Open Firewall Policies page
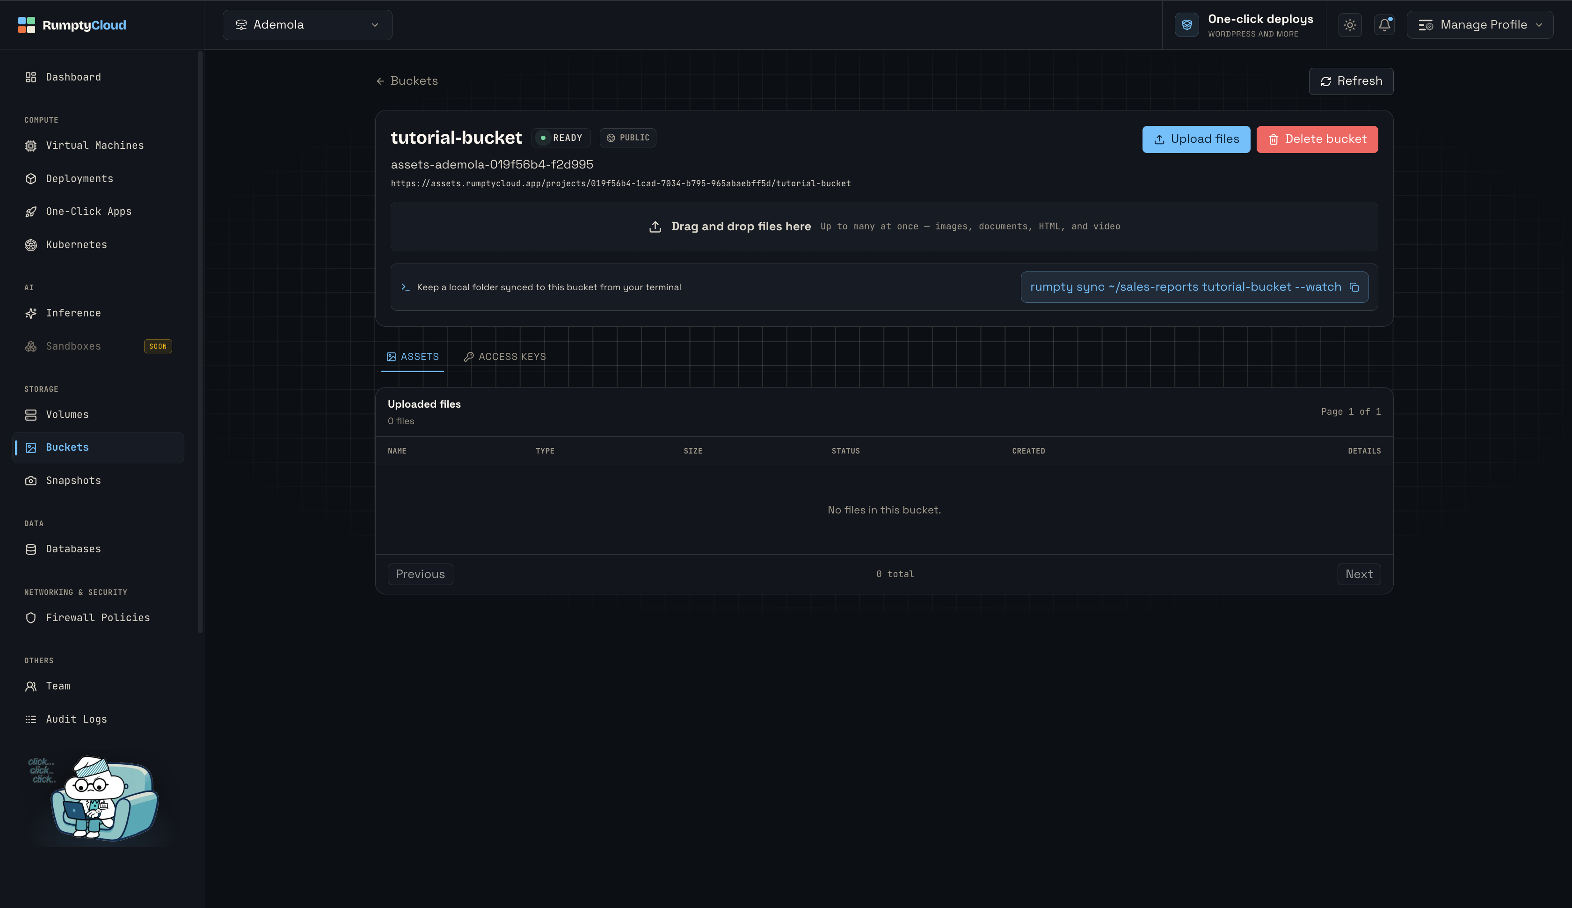The width and height of the screenshot is (1572, 908). [98, 617]
